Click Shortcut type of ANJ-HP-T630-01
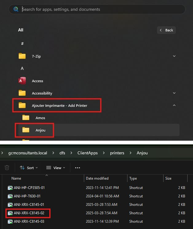Viewport: 193px width, 229px height. [136, 196]
